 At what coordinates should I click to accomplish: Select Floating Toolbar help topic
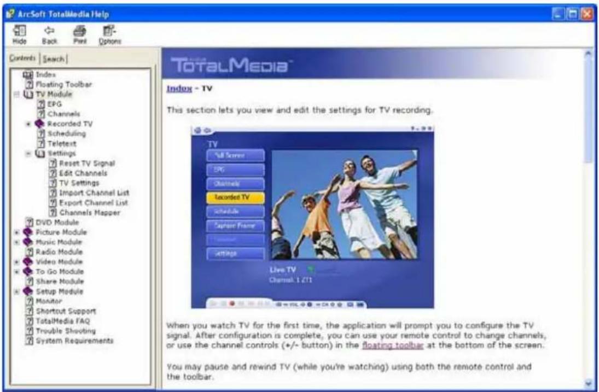pos(63,84)
